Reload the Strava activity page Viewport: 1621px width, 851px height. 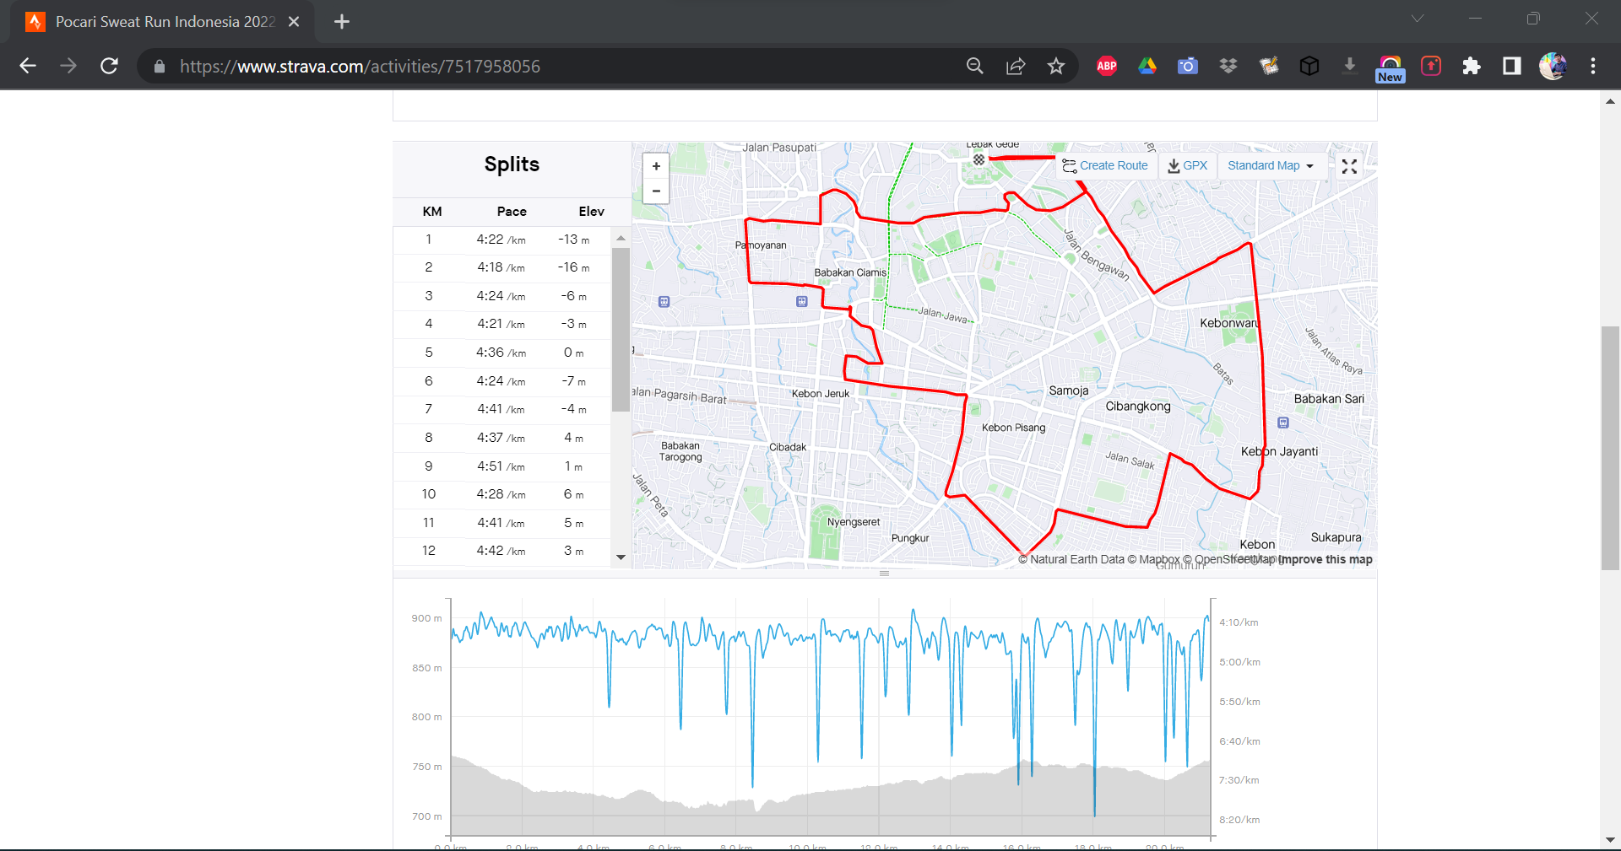pyautogui.click(x=109, y=67)
